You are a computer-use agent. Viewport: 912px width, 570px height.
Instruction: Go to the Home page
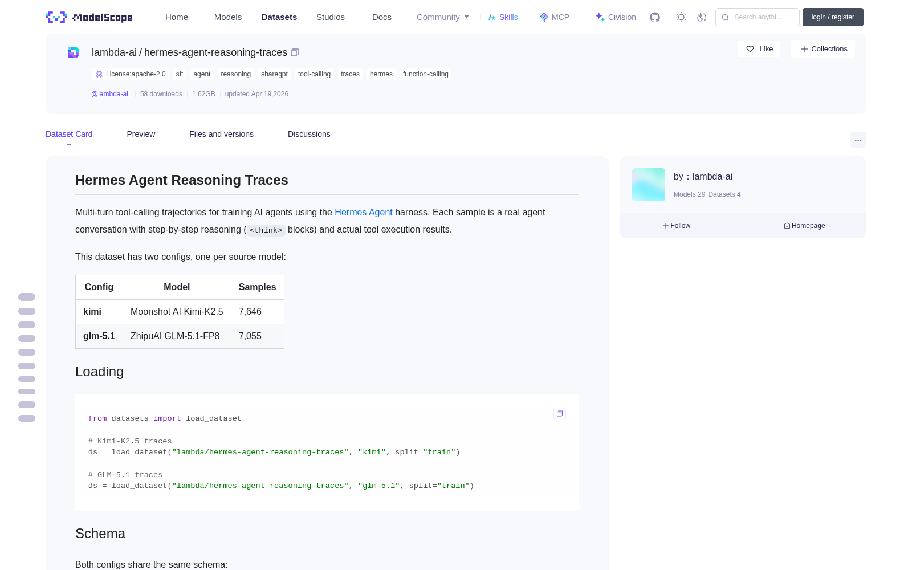click(x=177, y=17)
